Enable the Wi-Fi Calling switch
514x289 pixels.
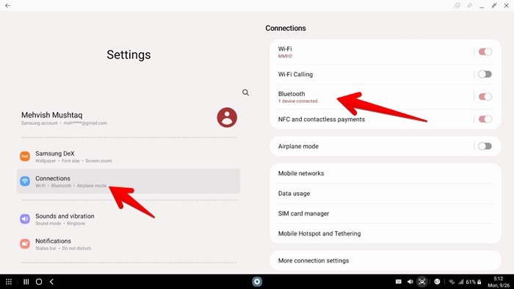point(485,74)
